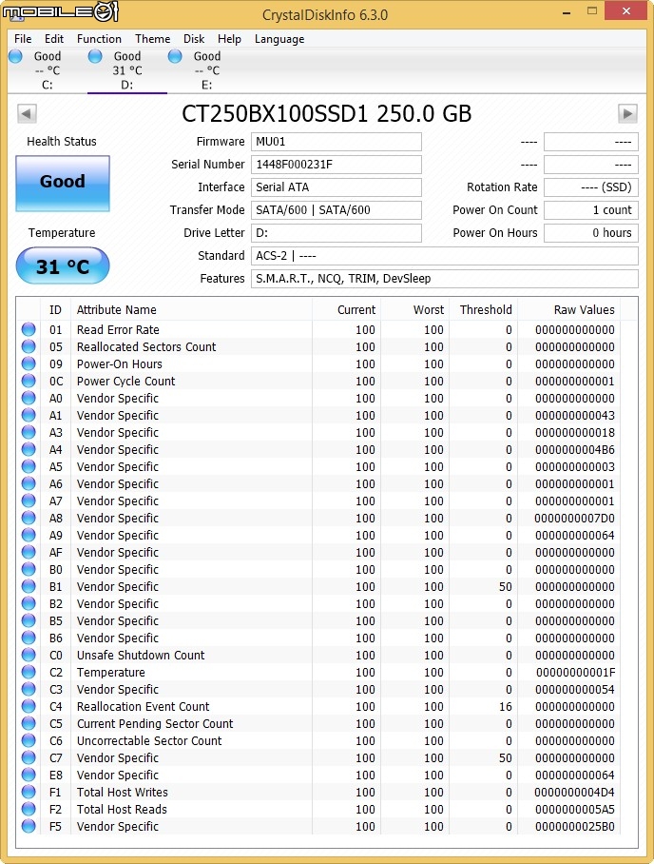The image size is (654, 864).
Task: Click status orb for attribute C7
Action: tap(29, 757)
